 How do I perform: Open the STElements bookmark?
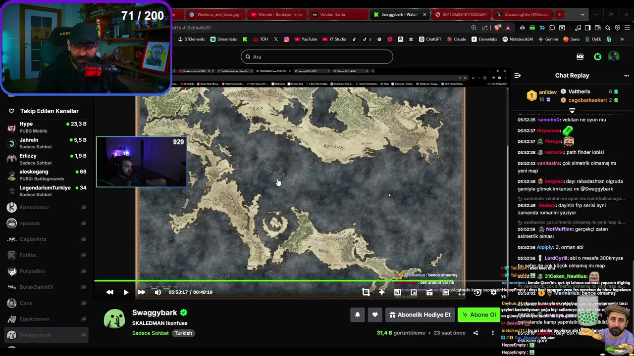[x=191, y=39]
